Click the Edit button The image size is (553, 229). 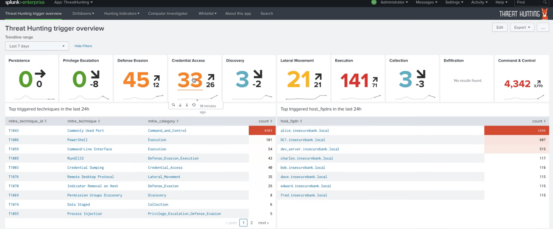click(x=499, y=27)
